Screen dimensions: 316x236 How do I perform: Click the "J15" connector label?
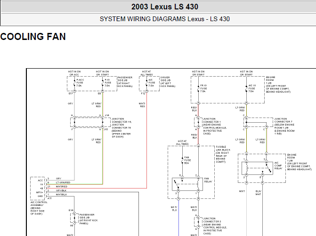(106, 129)
